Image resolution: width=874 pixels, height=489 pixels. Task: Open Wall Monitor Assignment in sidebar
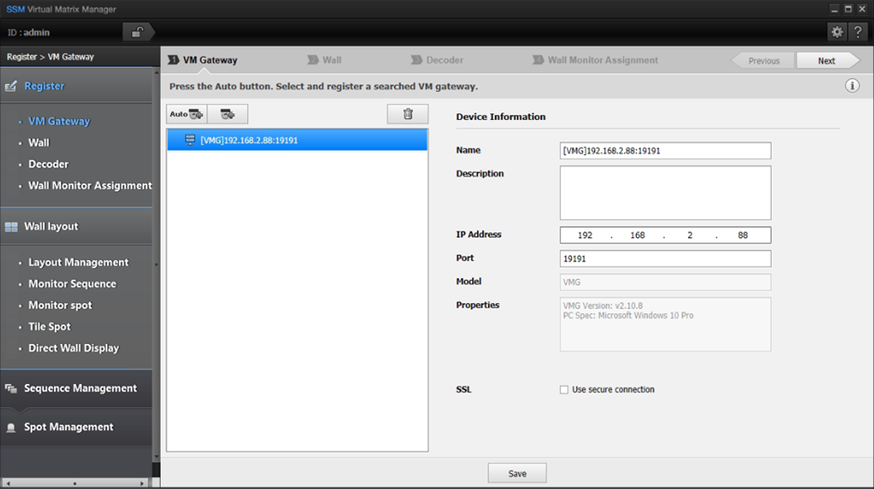pos(90,185)
